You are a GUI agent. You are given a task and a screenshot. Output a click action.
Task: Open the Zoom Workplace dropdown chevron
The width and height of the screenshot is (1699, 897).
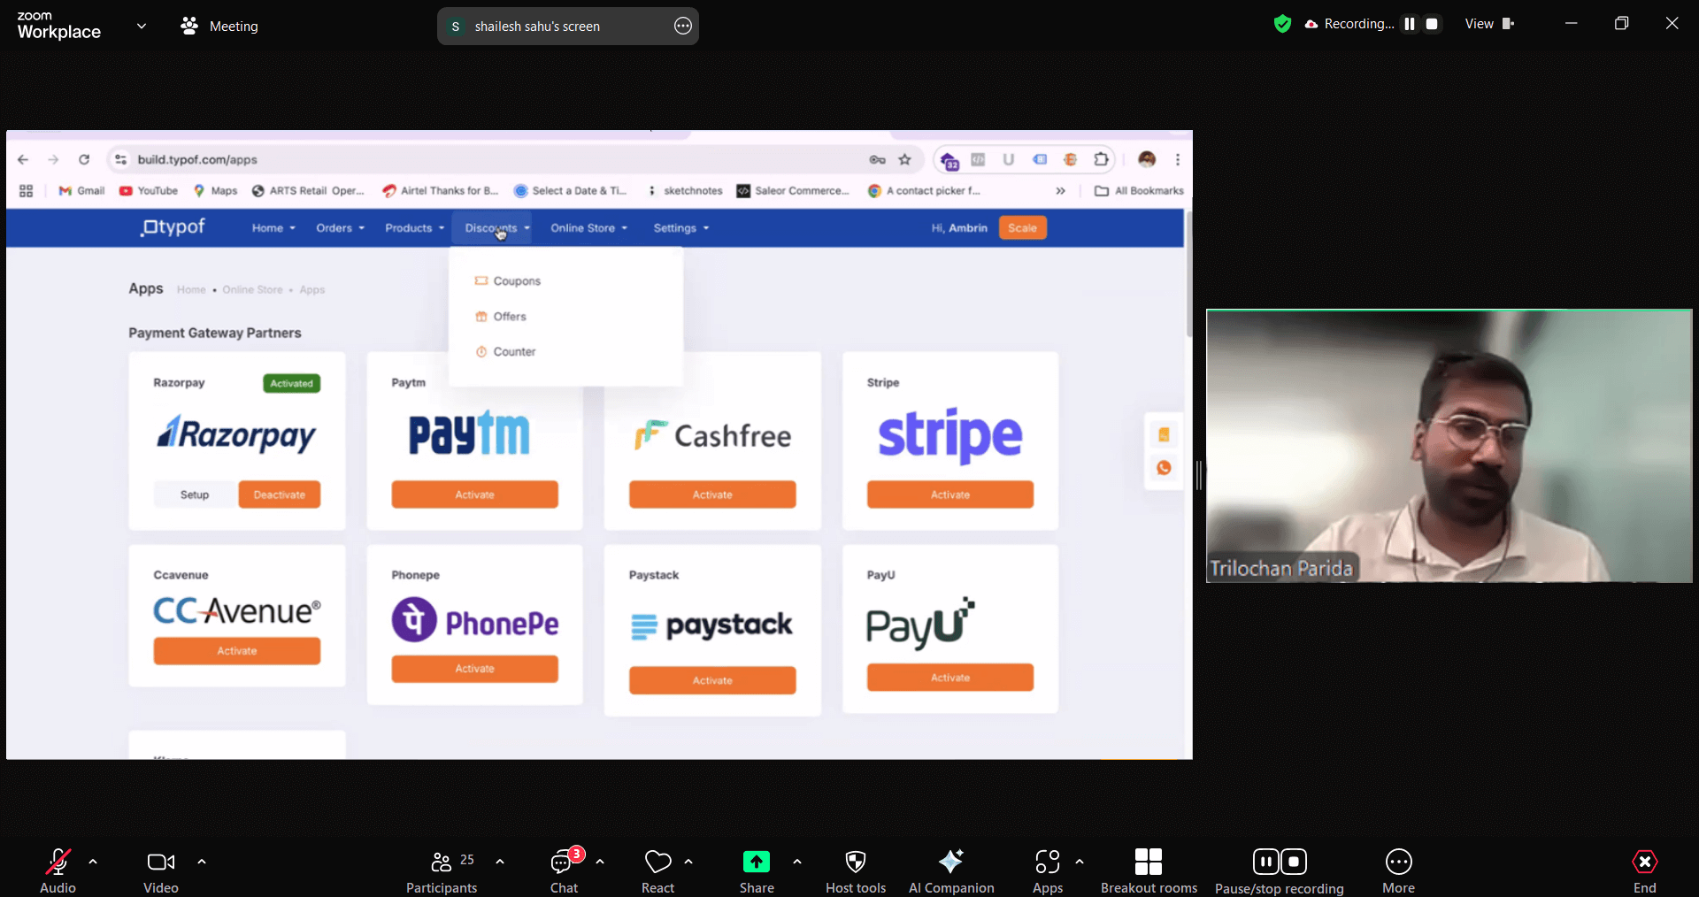point(142,26)
